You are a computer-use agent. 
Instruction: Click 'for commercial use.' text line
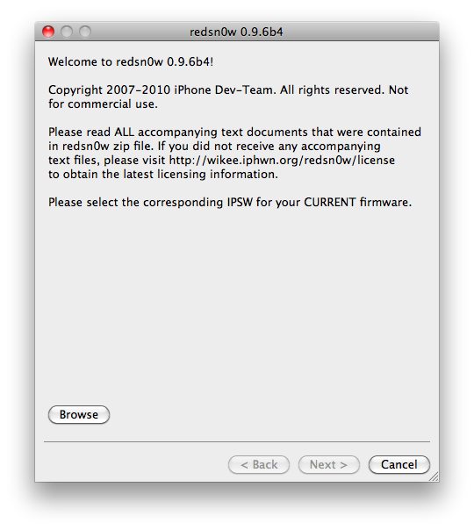(x=103, y=104)
